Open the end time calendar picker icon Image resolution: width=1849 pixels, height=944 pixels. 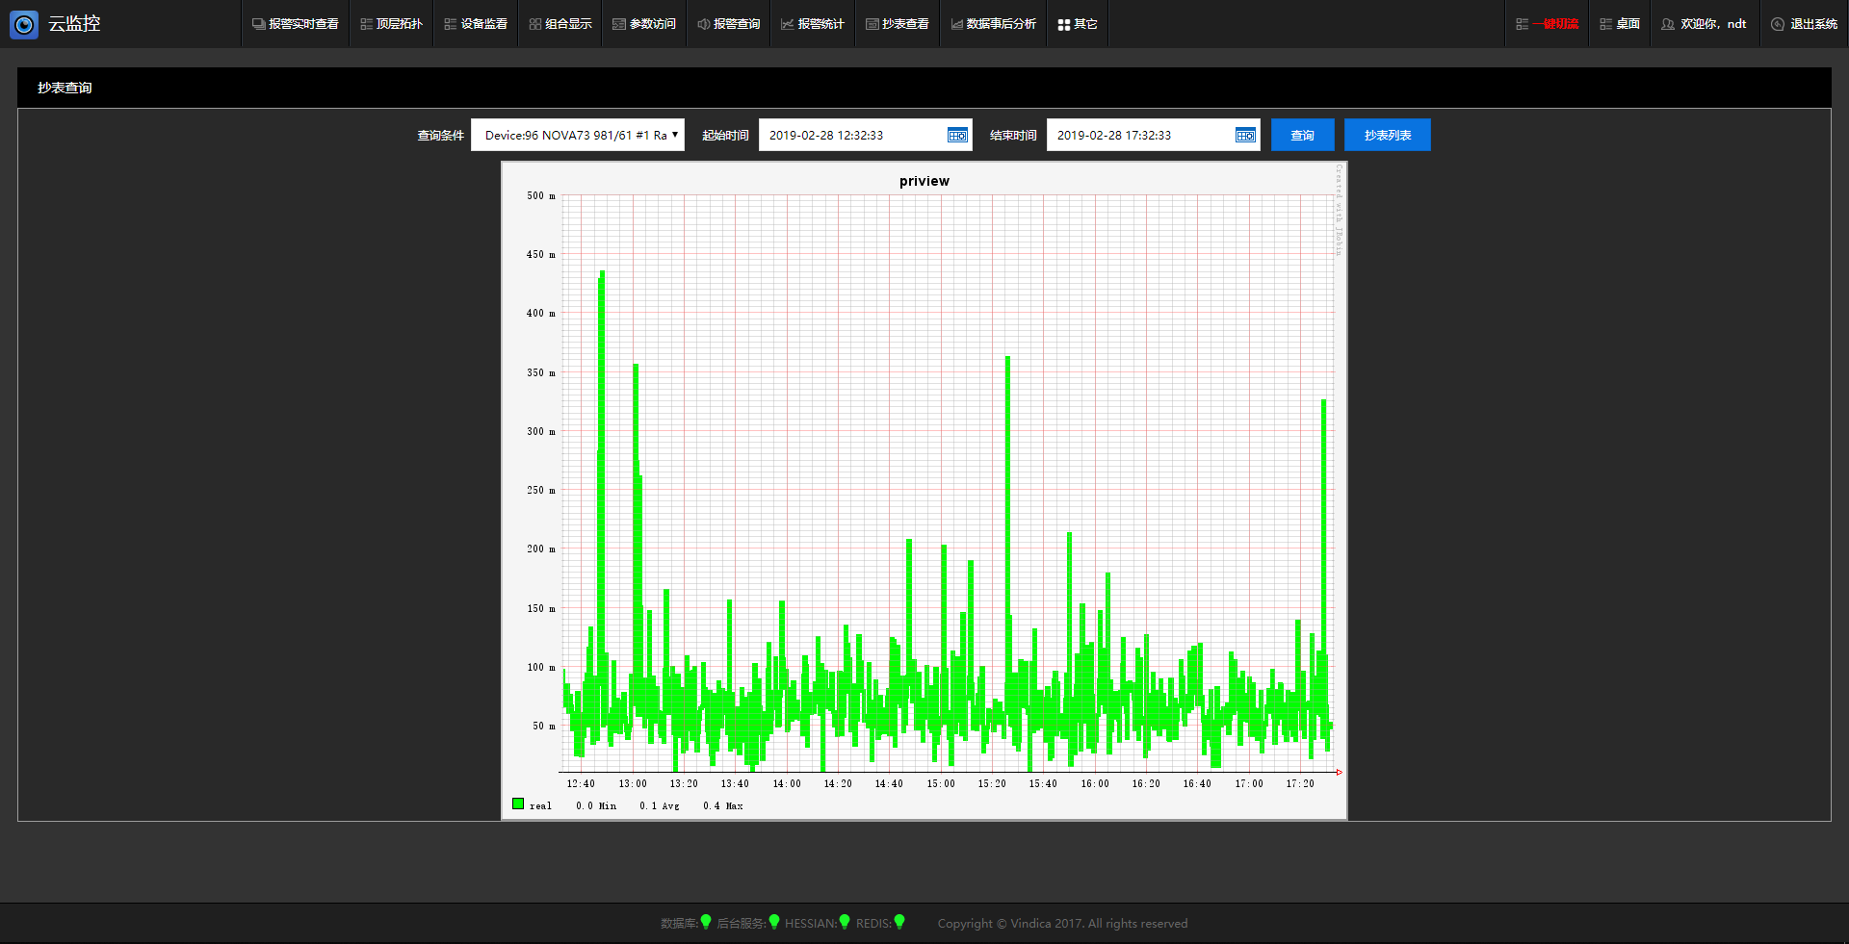1245,136
